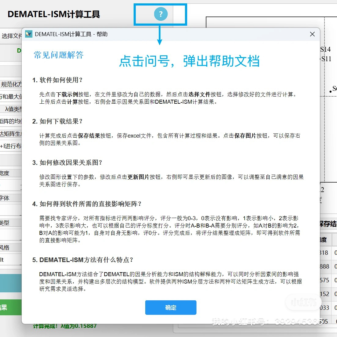Click the S14 label in the background chart
Screen dimensions: 337x337
point(325,50)
